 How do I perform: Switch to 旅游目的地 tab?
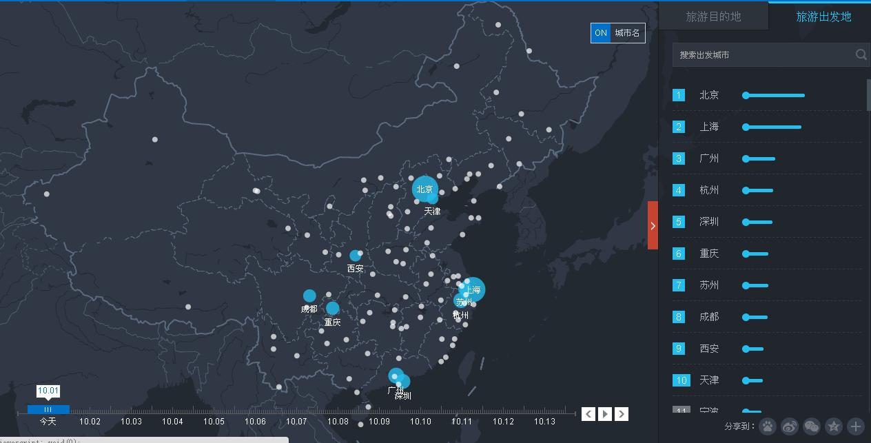pyautogui.click(x=713, y=16)
